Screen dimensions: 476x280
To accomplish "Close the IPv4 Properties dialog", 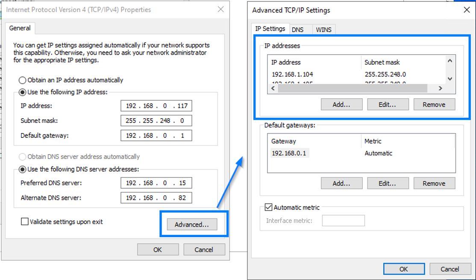I will [221, 9].
